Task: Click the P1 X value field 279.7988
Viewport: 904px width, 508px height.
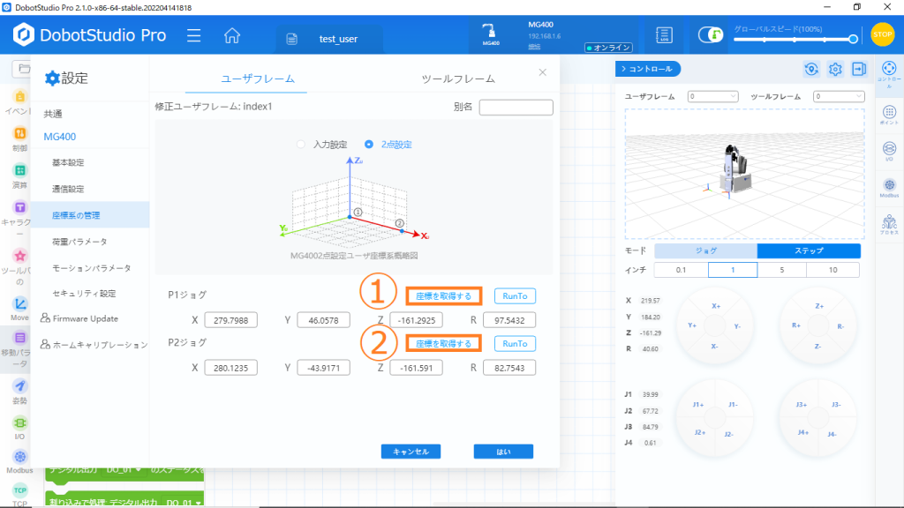Action: point(230,320)
